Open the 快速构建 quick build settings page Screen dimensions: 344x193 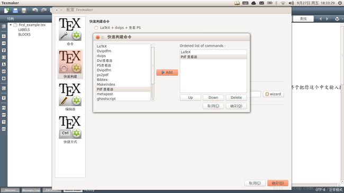[70, 65]
